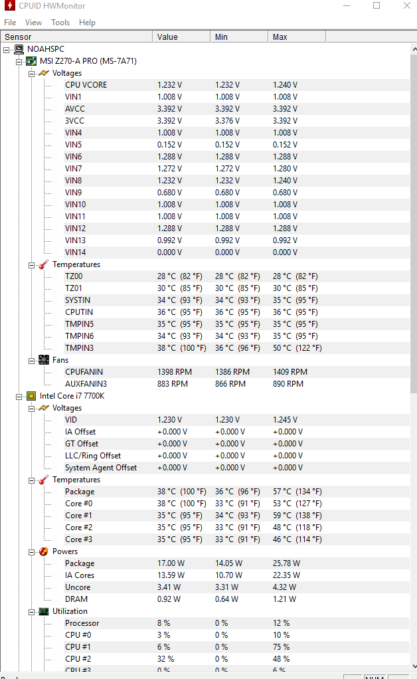Select the Core #0 temperature row

click(x=236, y=503)
